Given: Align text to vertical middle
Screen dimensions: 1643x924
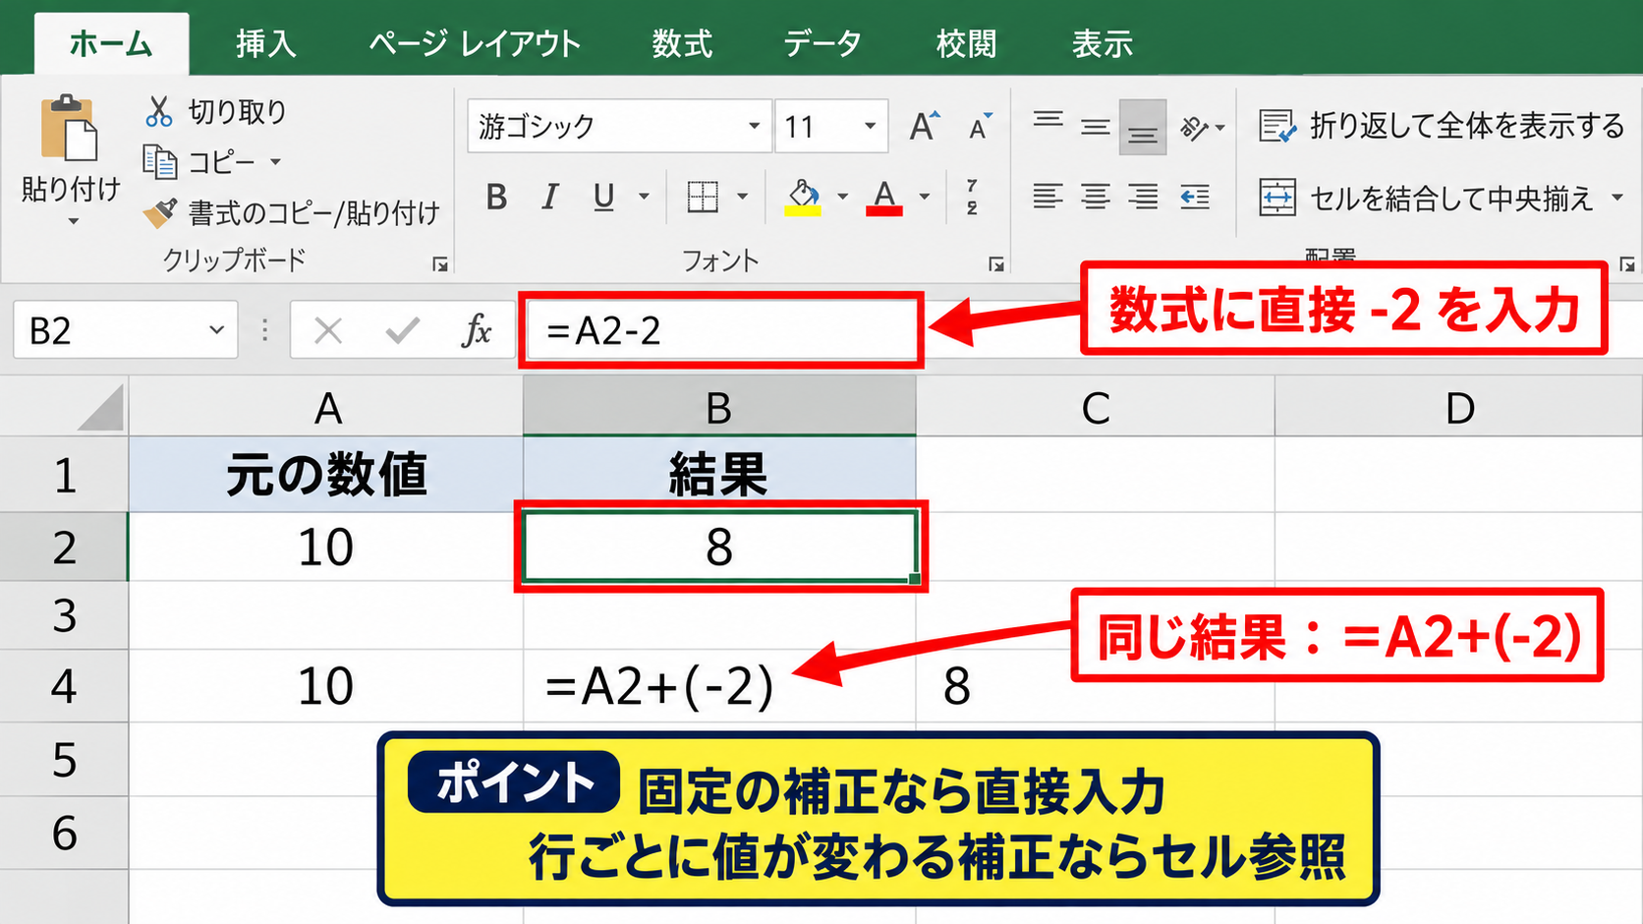Looking at the screenshot, I should pos(1095,126).
